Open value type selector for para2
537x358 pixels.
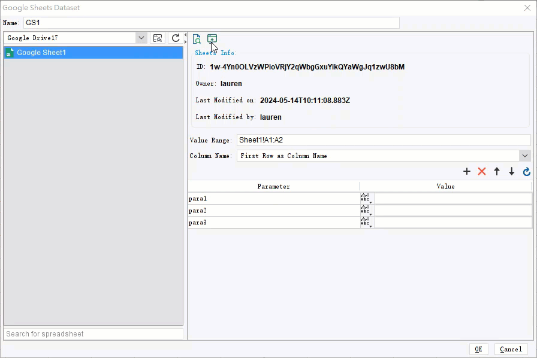[366, 210]
